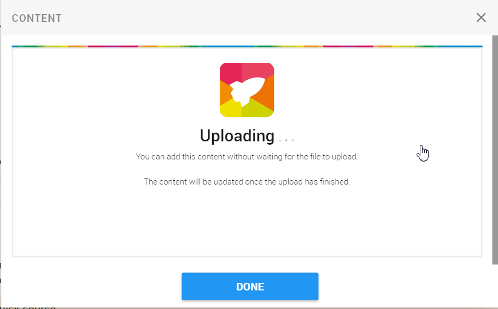Image resolution: width=498 pixels, height=309 pixels.
Task: Click the CONTENT dialog title
Action: [x=37, y=19]
